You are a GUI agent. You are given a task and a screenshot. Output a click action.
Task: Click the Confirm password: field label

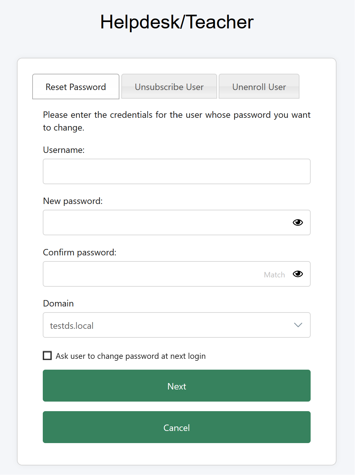[x=79, y=253]
